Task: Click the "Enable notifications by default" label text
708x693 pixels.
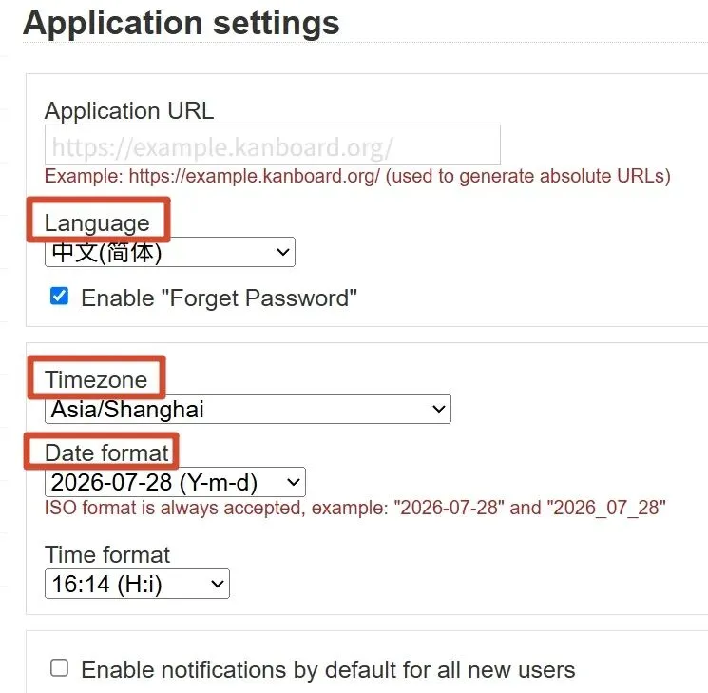Action: 328,669
